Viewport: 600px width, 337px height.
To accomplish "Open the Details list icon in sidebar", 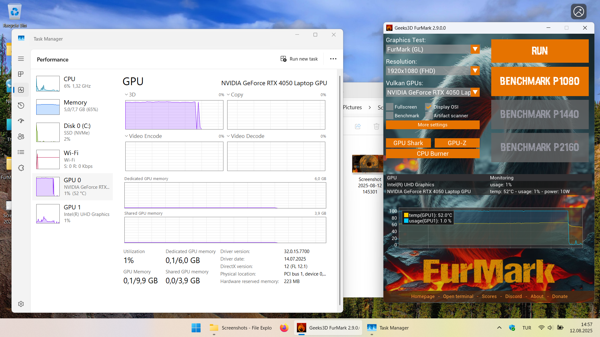I will [x=21, y=152].
